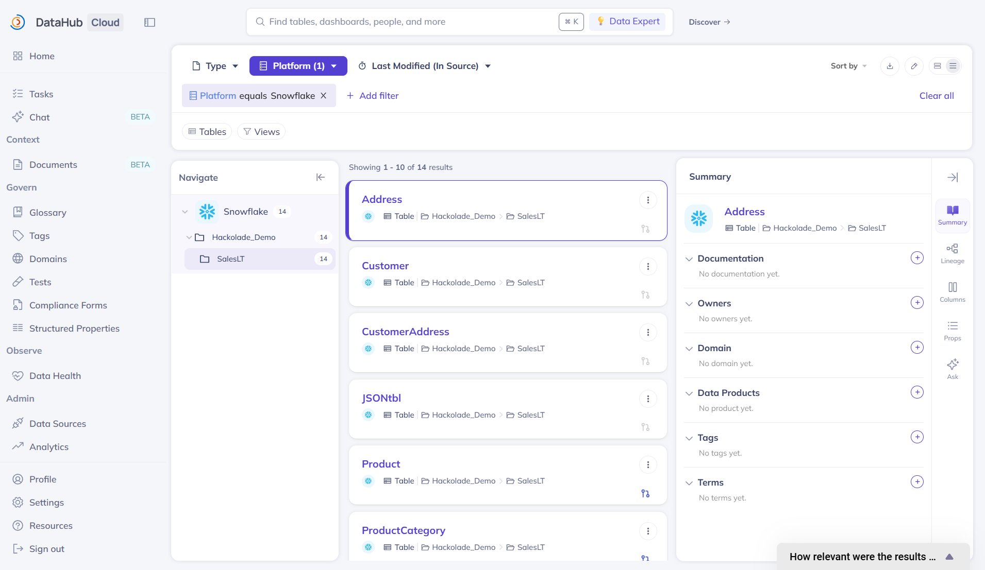Collapse the Navigate panel with the arrow icon
Viewport: 985px width, 570px height.
(x=320, y=177)
